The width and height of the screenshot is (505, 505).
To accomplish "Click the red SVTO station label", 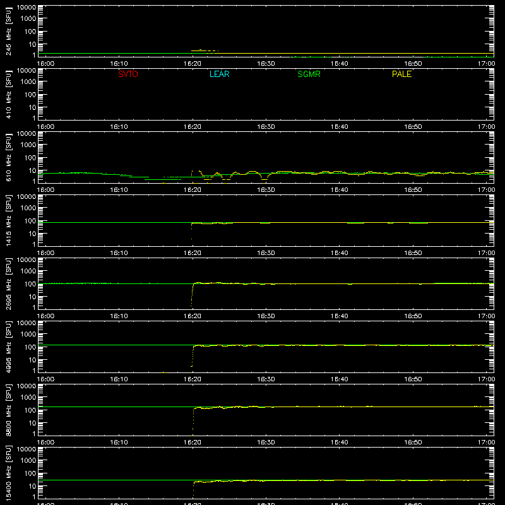I will tap(128, 74).
